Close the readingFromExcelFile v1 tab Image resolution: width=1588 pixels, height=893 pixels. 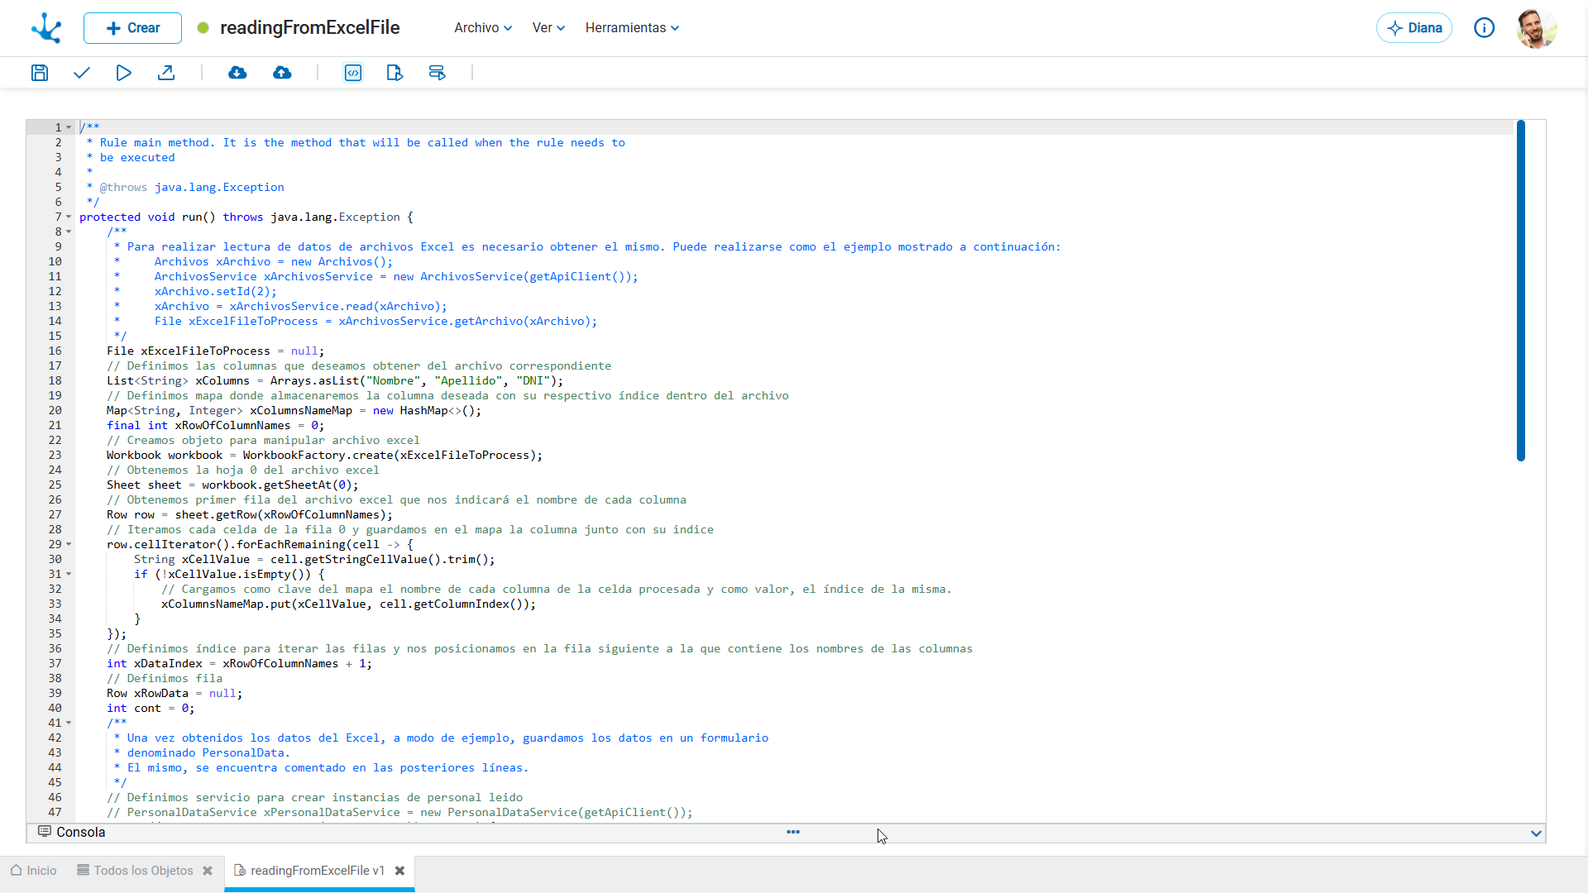click(400, 871)
